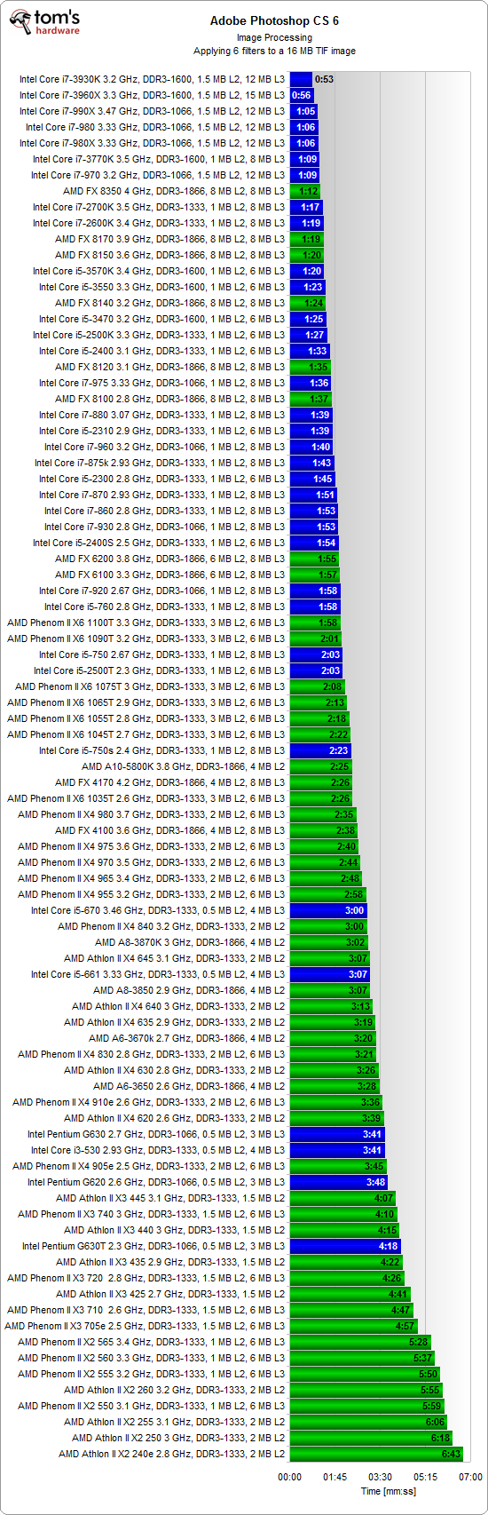The image size is (488, 1515).
Task: Click the 2:13 bar value
Action: point(335,702)
